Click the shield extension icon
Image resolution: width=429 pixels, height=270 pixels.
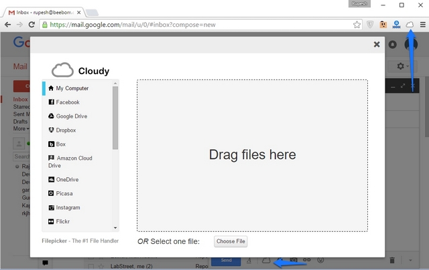[370, 25]
